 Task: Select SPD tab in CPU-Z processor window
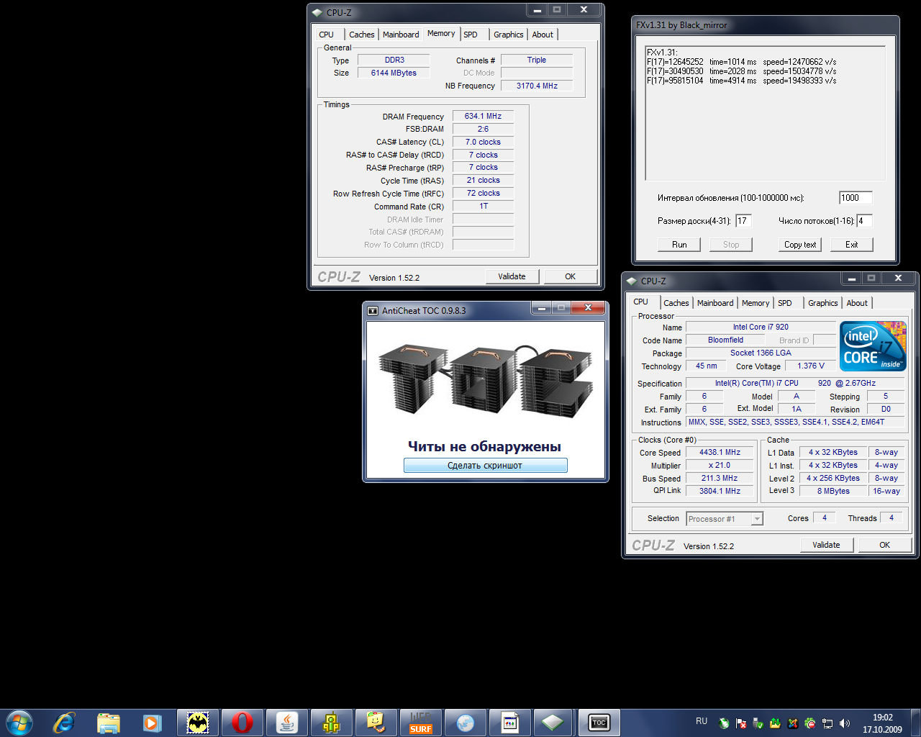click(x=785, y=303)
